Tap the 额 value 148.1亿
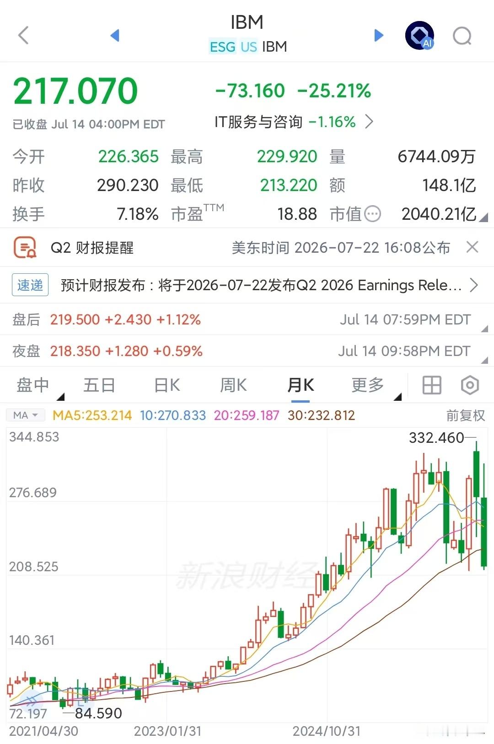This screenshot has width=494, height=744. [449, 185]
